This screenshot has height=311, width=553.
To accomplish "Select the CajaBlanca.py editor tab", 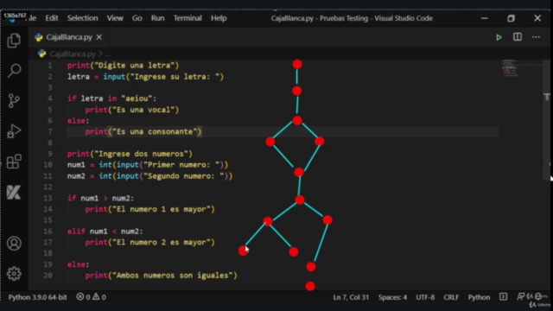I will tap(69, 37).
